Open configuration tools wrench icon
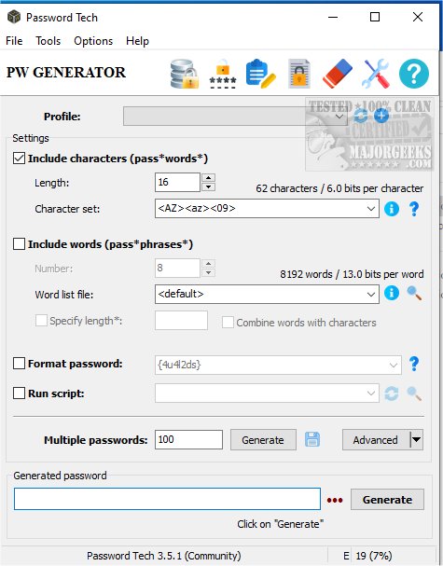Screen dimensions: 443x566 376,75
